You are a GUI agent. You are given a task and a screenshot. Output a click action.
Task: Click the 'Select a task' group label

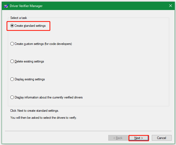[x=18, y=18]
